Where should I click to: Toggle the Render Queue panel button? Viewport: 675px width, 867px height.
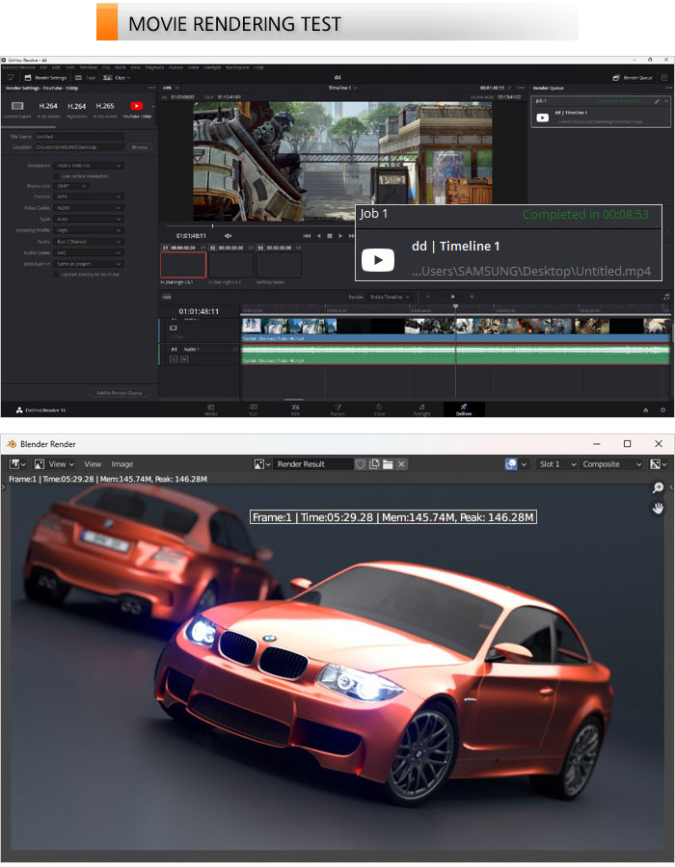tap(633, 78)
